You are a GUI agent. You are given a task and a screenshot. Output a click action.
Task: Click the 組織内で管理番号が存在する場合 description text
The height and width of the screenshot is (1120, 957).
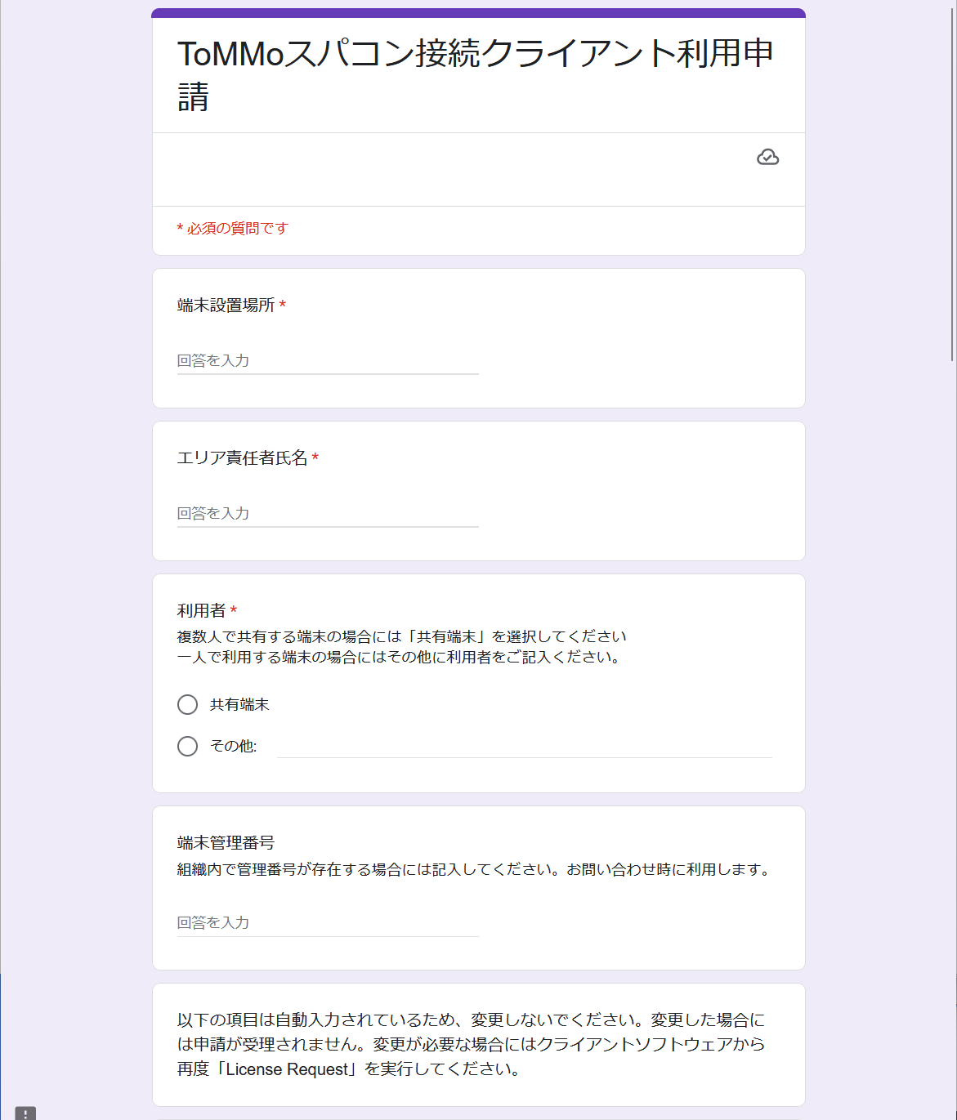click(476, 869)
